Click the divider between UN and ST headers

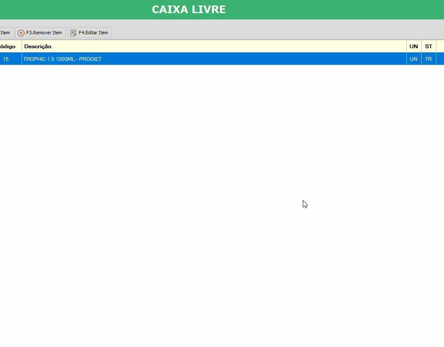point(421,46)
